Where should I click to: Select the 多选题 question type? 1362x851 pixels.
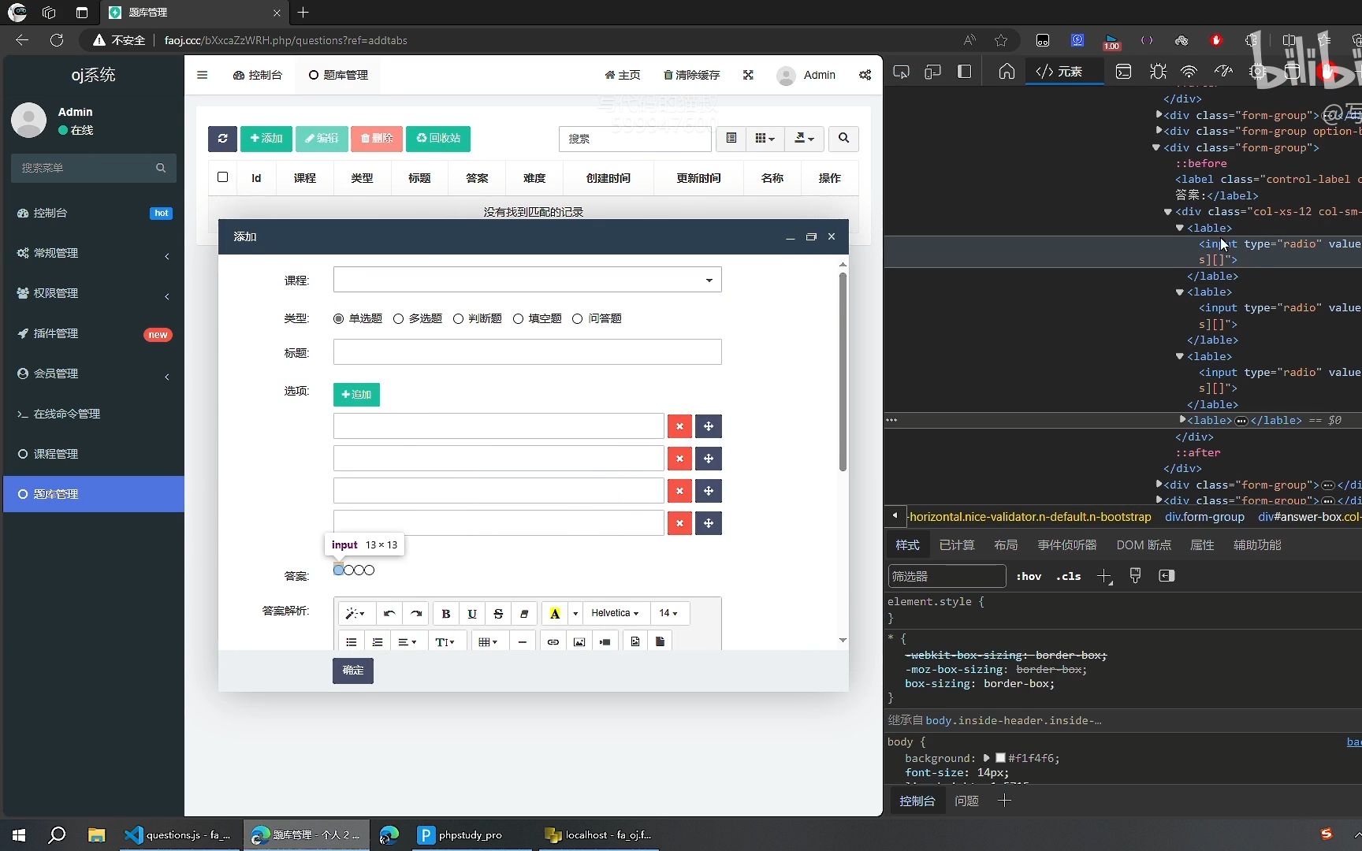click(398, 318)
